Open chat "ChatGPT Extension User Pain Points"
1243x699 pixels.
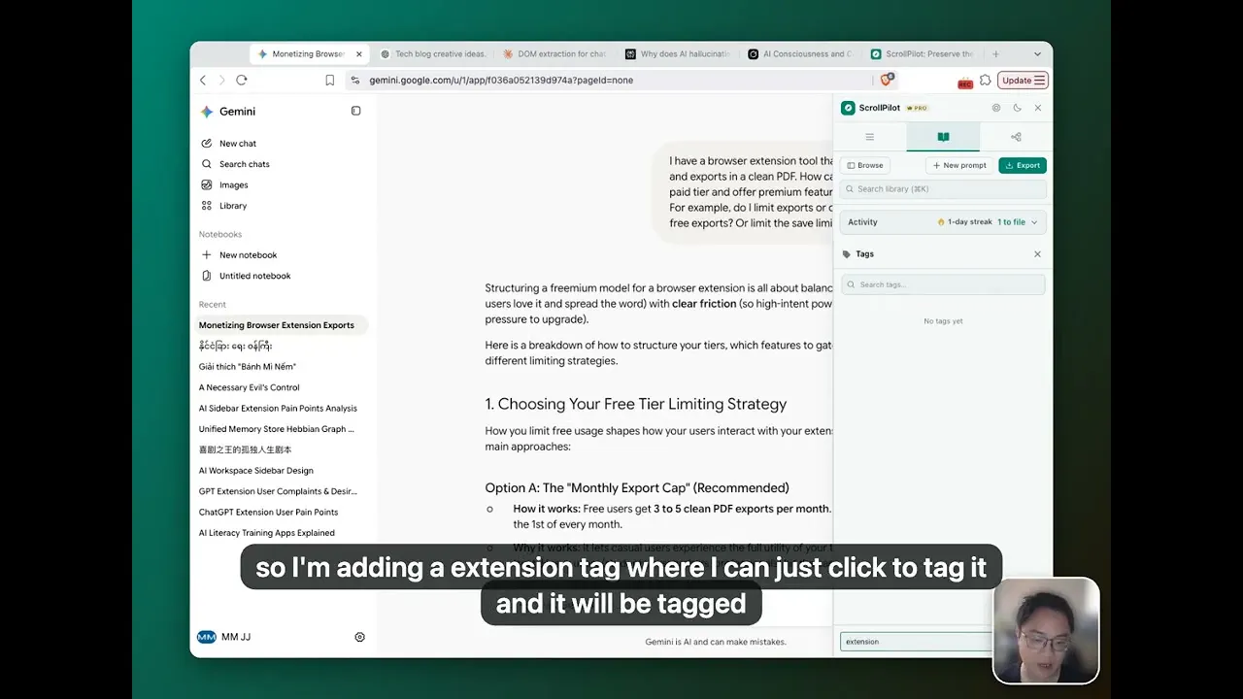click(x=268, y=513)
